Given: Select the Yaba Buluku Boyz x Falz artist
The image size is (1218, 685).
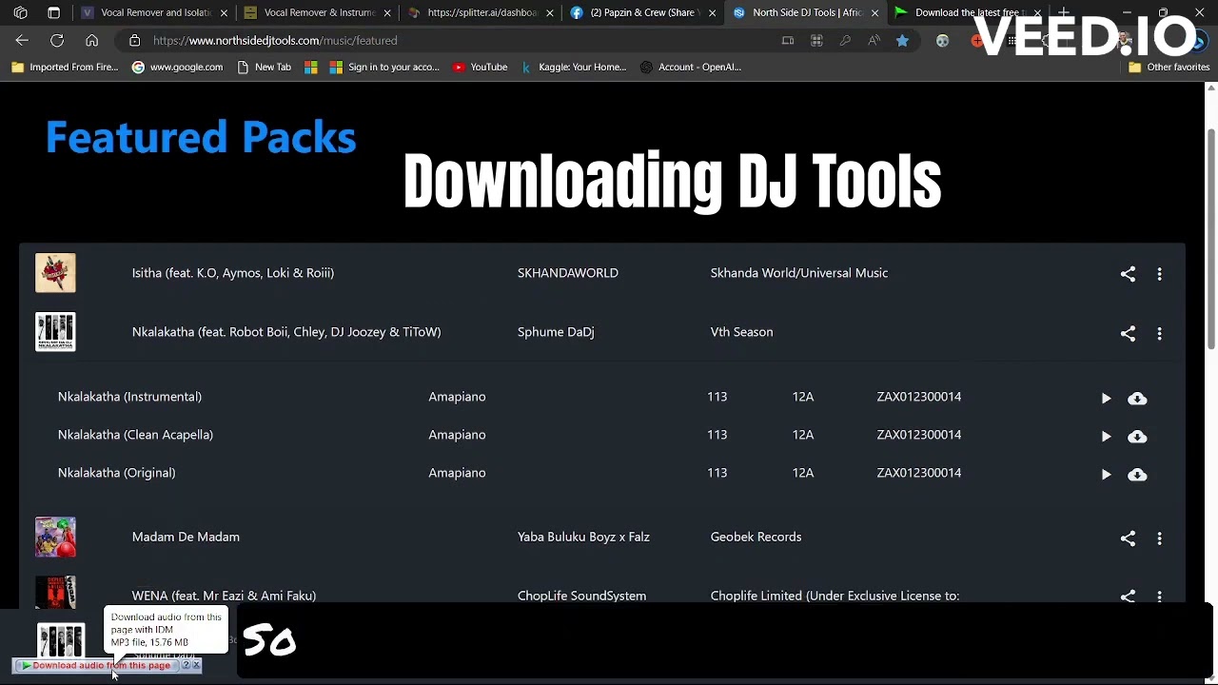Looking at the screenshot, I should 583,537.
